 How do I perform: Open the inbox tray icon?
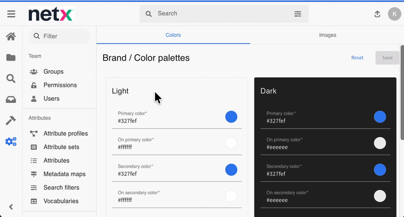click(x=11, y=99)
